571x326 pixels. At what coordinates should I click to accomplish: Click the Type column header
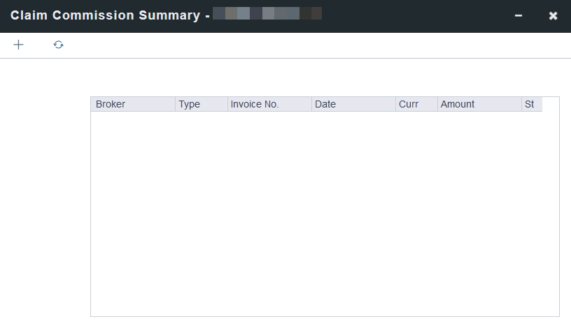pos(190,104)
